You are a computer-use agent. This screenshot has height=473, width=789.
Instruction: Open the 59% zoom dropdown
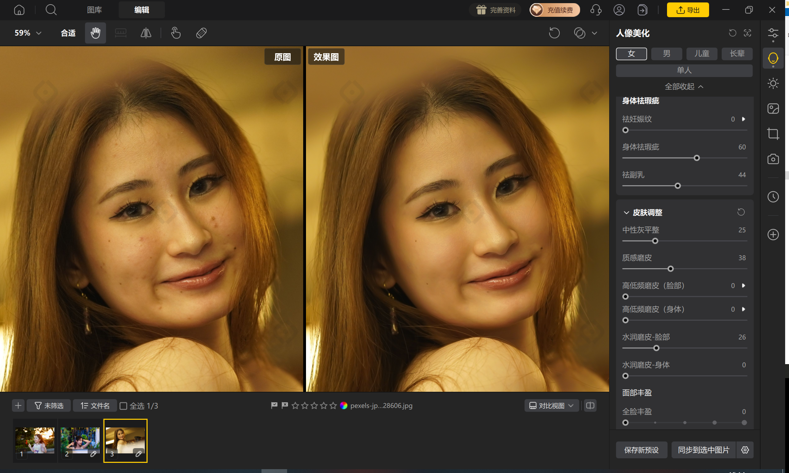(28, 33)
